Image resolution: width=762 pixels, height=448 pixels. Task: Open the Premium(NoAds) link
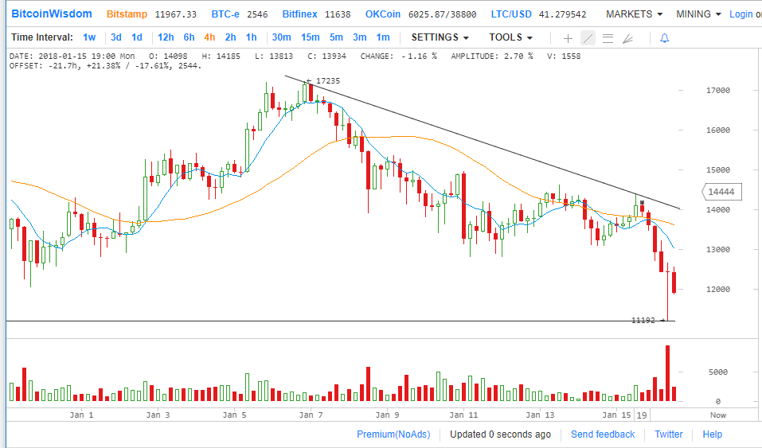pyautogui.click(x=393, y=434)
